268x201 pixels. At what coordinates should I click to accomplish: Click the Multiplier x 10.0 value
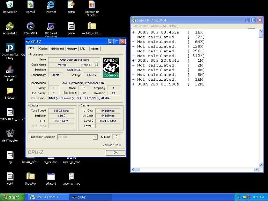[x=61, y=116]
